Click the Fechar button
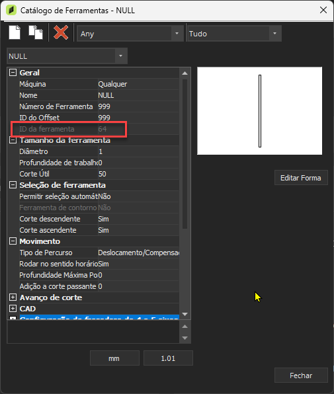Screen dimensions: 334x394 tap(301, 375)
